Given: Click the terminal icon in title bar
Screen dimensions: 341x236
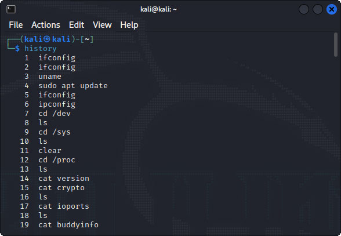Looking at the screenshot, I should tap(11, 9).
